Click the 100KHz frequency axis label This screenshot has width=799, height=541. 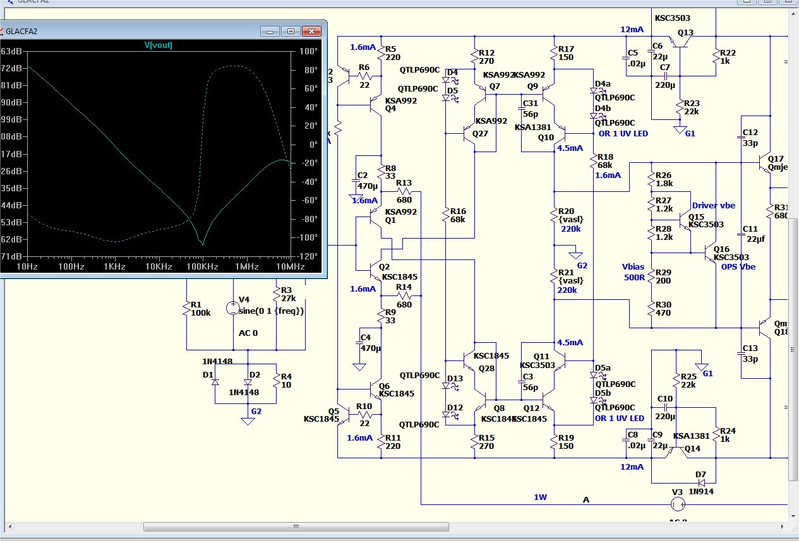click(202, 267)
